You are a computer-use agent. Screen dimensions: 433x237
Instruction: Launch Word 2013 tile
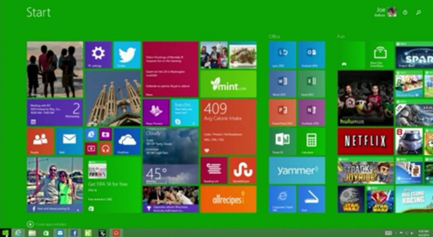tap(282, 84)
